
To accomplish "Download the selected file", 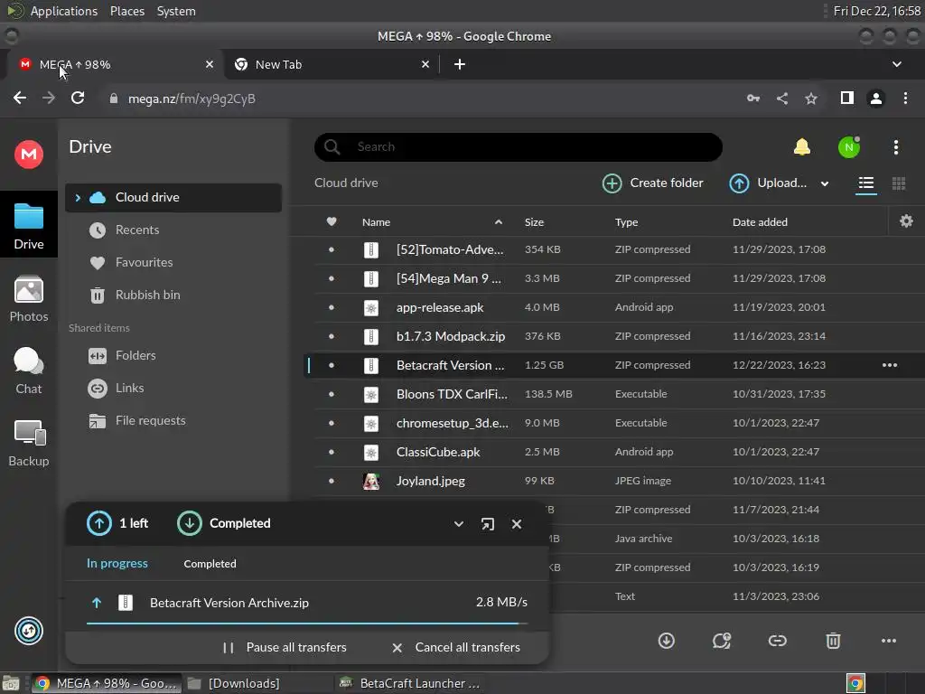I will (x=666, y=641).
